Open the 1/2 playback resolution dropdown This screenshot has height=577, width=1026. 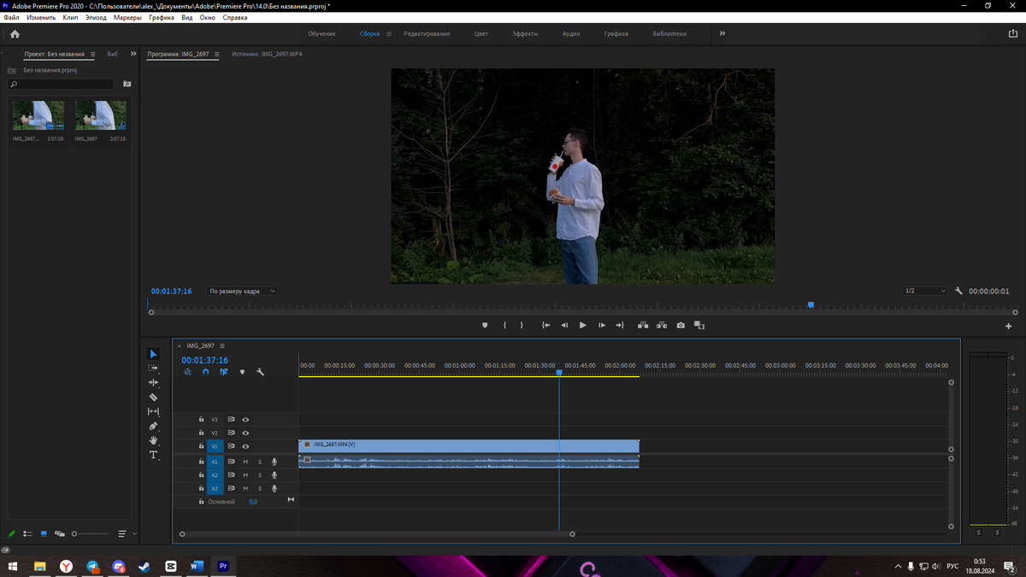[925, 291]
